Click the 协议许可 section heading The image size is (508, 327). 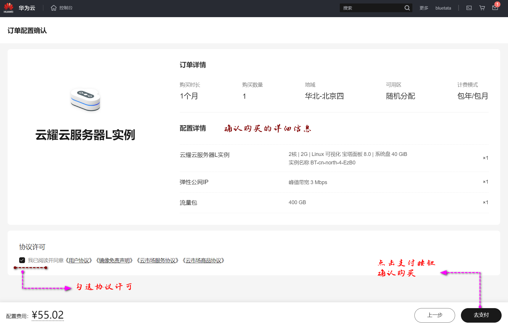32,247
